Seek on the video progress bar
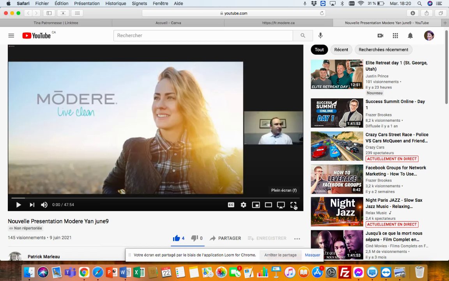The image size is (449, 281). coord(156,198)
